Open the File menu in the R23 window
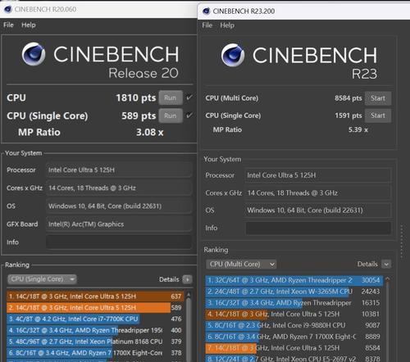Screen dimensions: 410x362 click(207, 25)
